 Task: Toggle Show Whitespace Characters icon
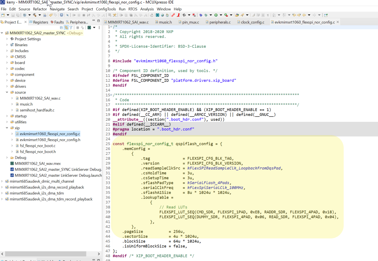[268, 15]
